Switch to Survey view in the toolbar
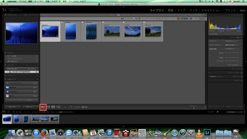Viewport: 247px width, 139px height. click(58, 107)
